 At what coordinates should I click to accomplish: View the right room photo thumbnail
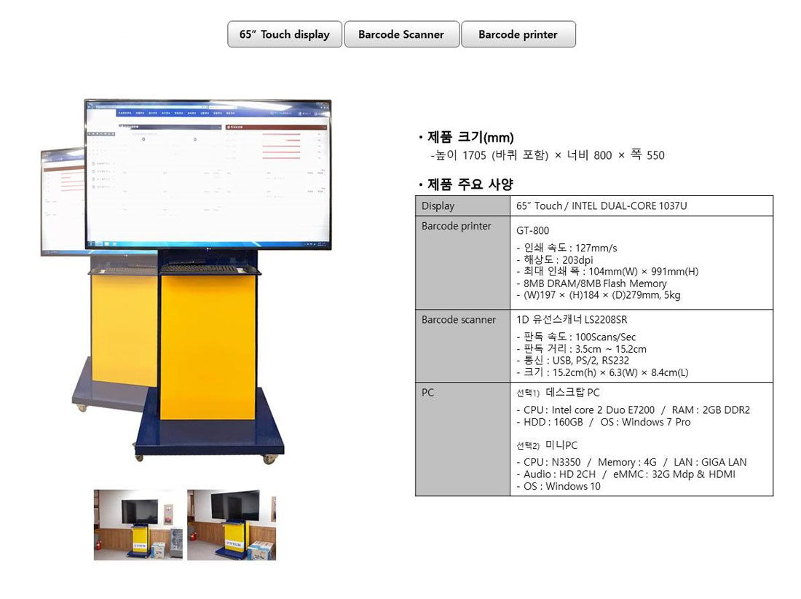(x=232, y=524)
